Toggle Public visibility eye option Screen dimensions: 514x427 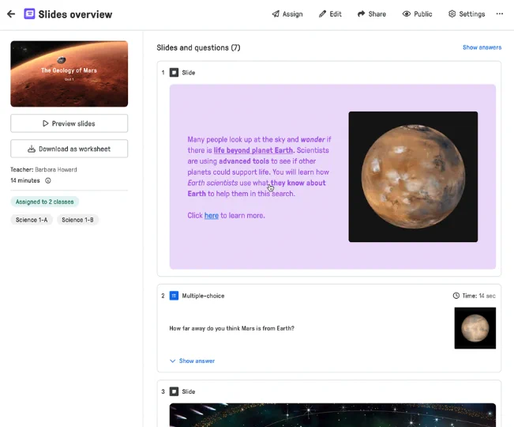point(418,14)
